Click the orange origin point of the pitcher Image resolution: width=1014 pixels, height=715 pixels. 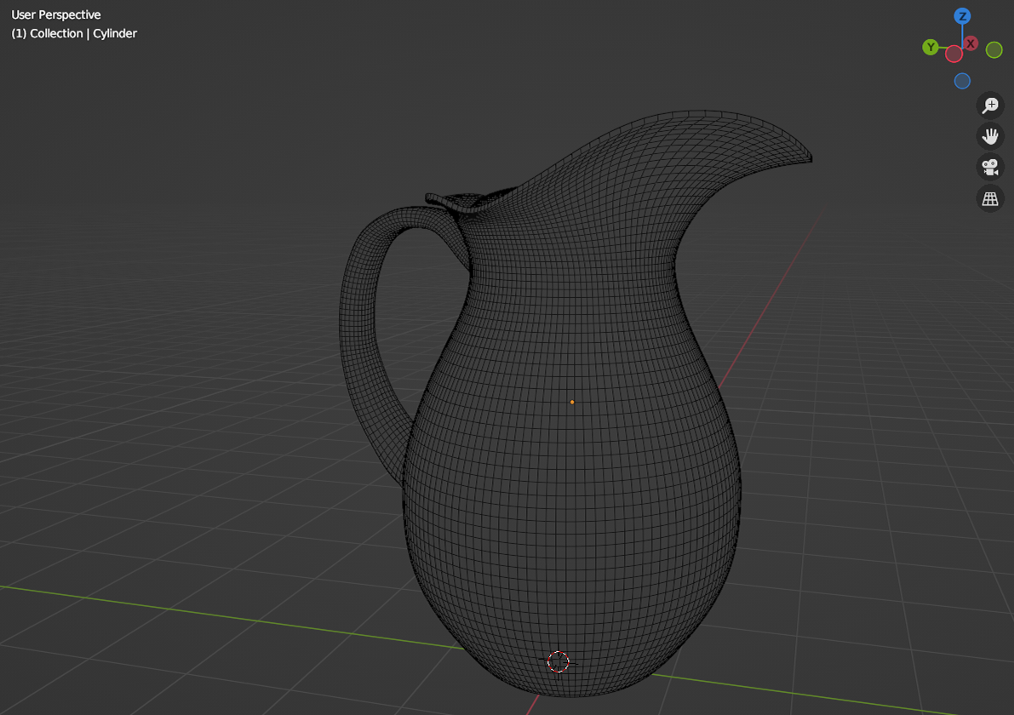(x=572, y=402)
